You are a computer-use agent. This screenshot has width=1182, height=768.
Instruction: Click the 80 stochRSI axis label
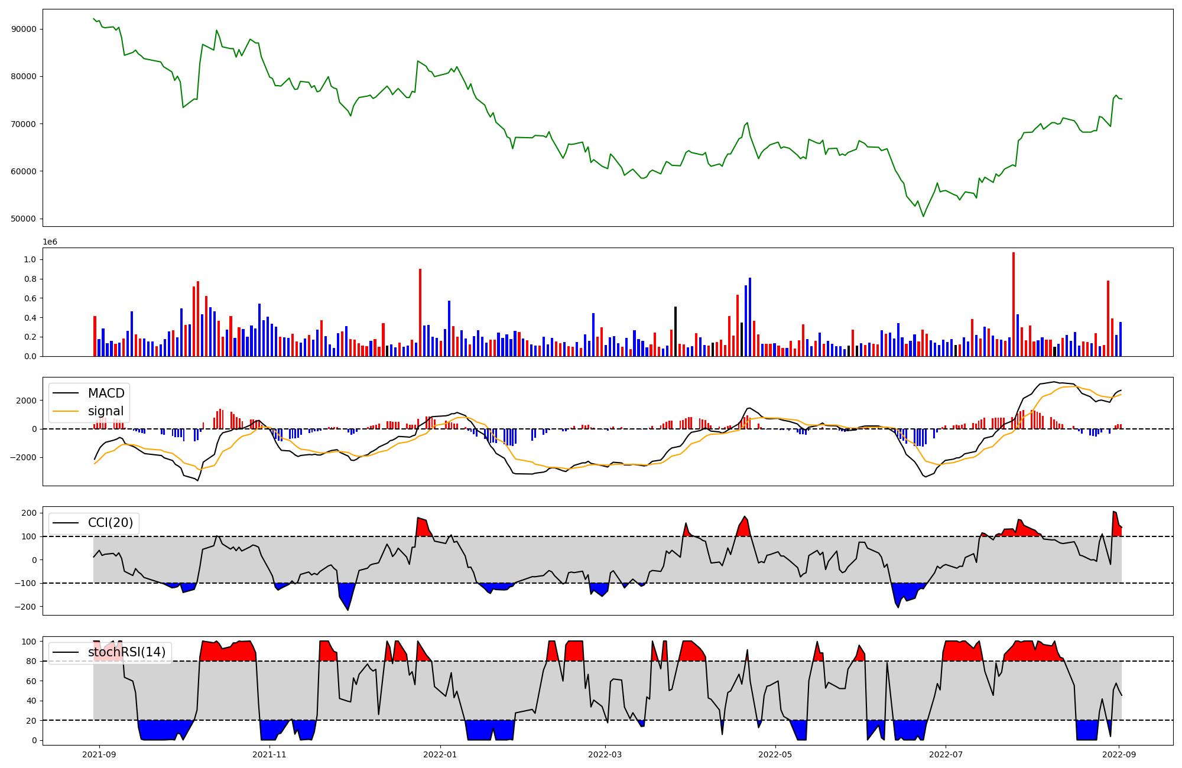32,661
